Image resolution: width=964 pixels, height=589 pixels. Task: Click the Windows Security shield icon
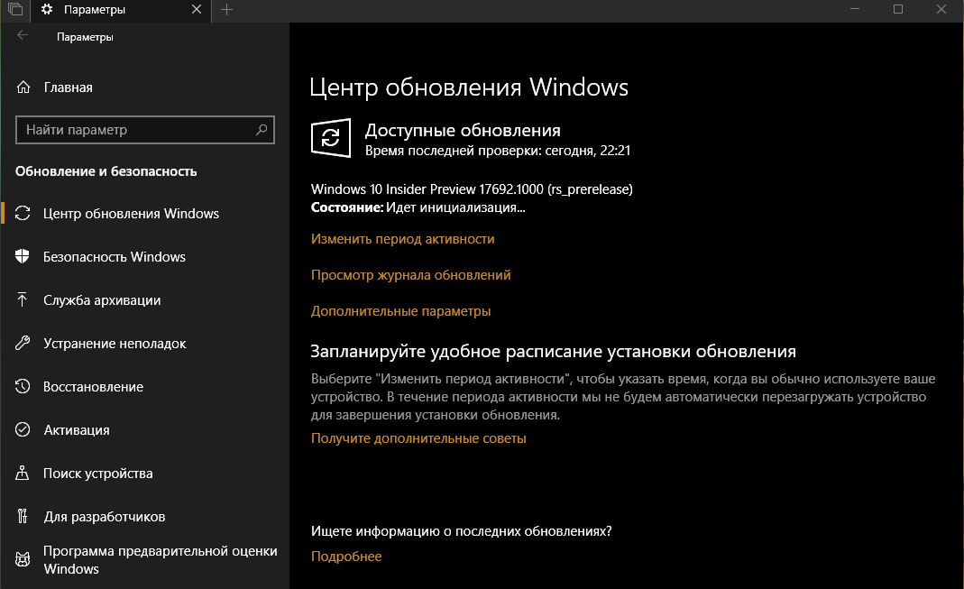coord(23,257)
